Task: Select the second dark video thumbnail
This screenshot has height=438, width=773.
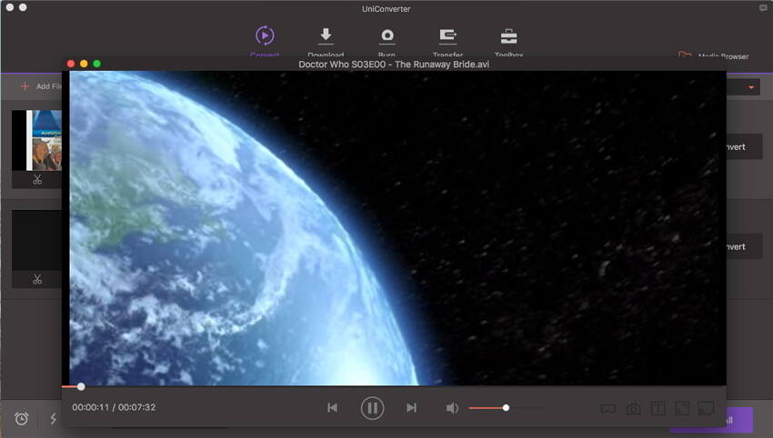Action: pos(37,241)
